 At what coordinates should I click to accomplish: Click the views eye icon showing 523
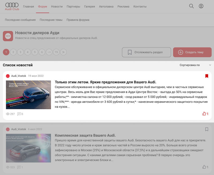8,167
